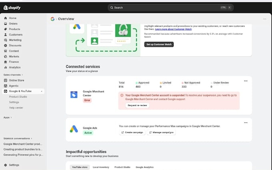Click the Overview page title
The width and height of the screenshot is (272, 170).
pos(66,19)
